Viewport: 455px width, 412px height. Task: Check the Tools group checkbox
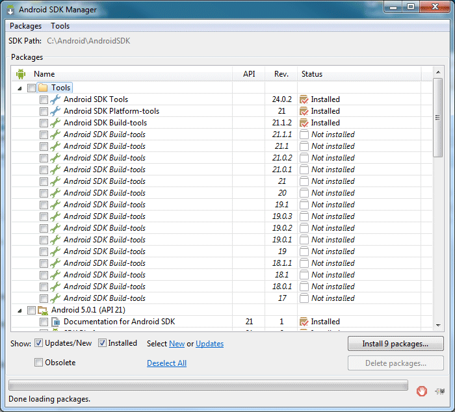(x=31, y=88)
